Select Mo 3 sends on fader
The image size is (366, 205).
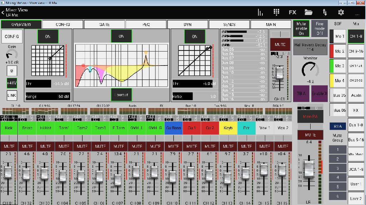pyautogui.click(x=338, y=66)
